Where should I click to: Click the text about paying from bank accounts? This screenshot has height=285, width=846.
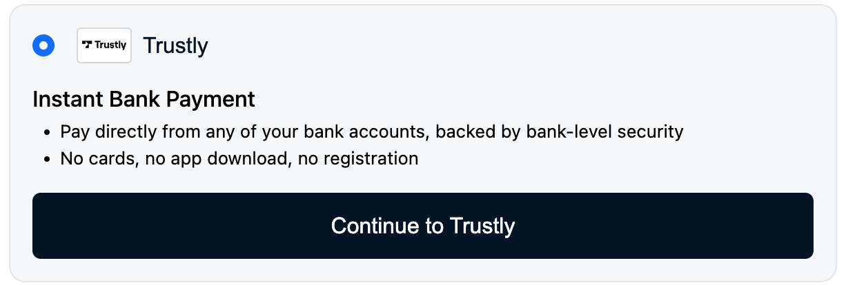(372, 131)
